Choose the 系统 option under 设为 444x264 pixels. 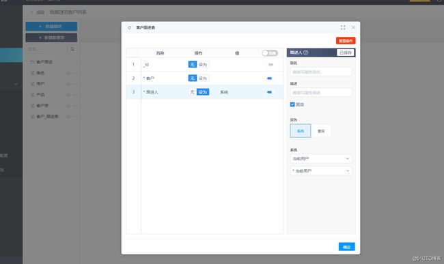click(x=301, y=131)
